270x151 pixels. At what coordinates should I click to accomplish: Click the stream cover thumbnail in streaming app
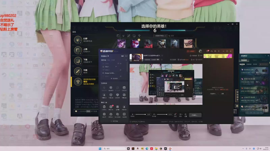136,58
